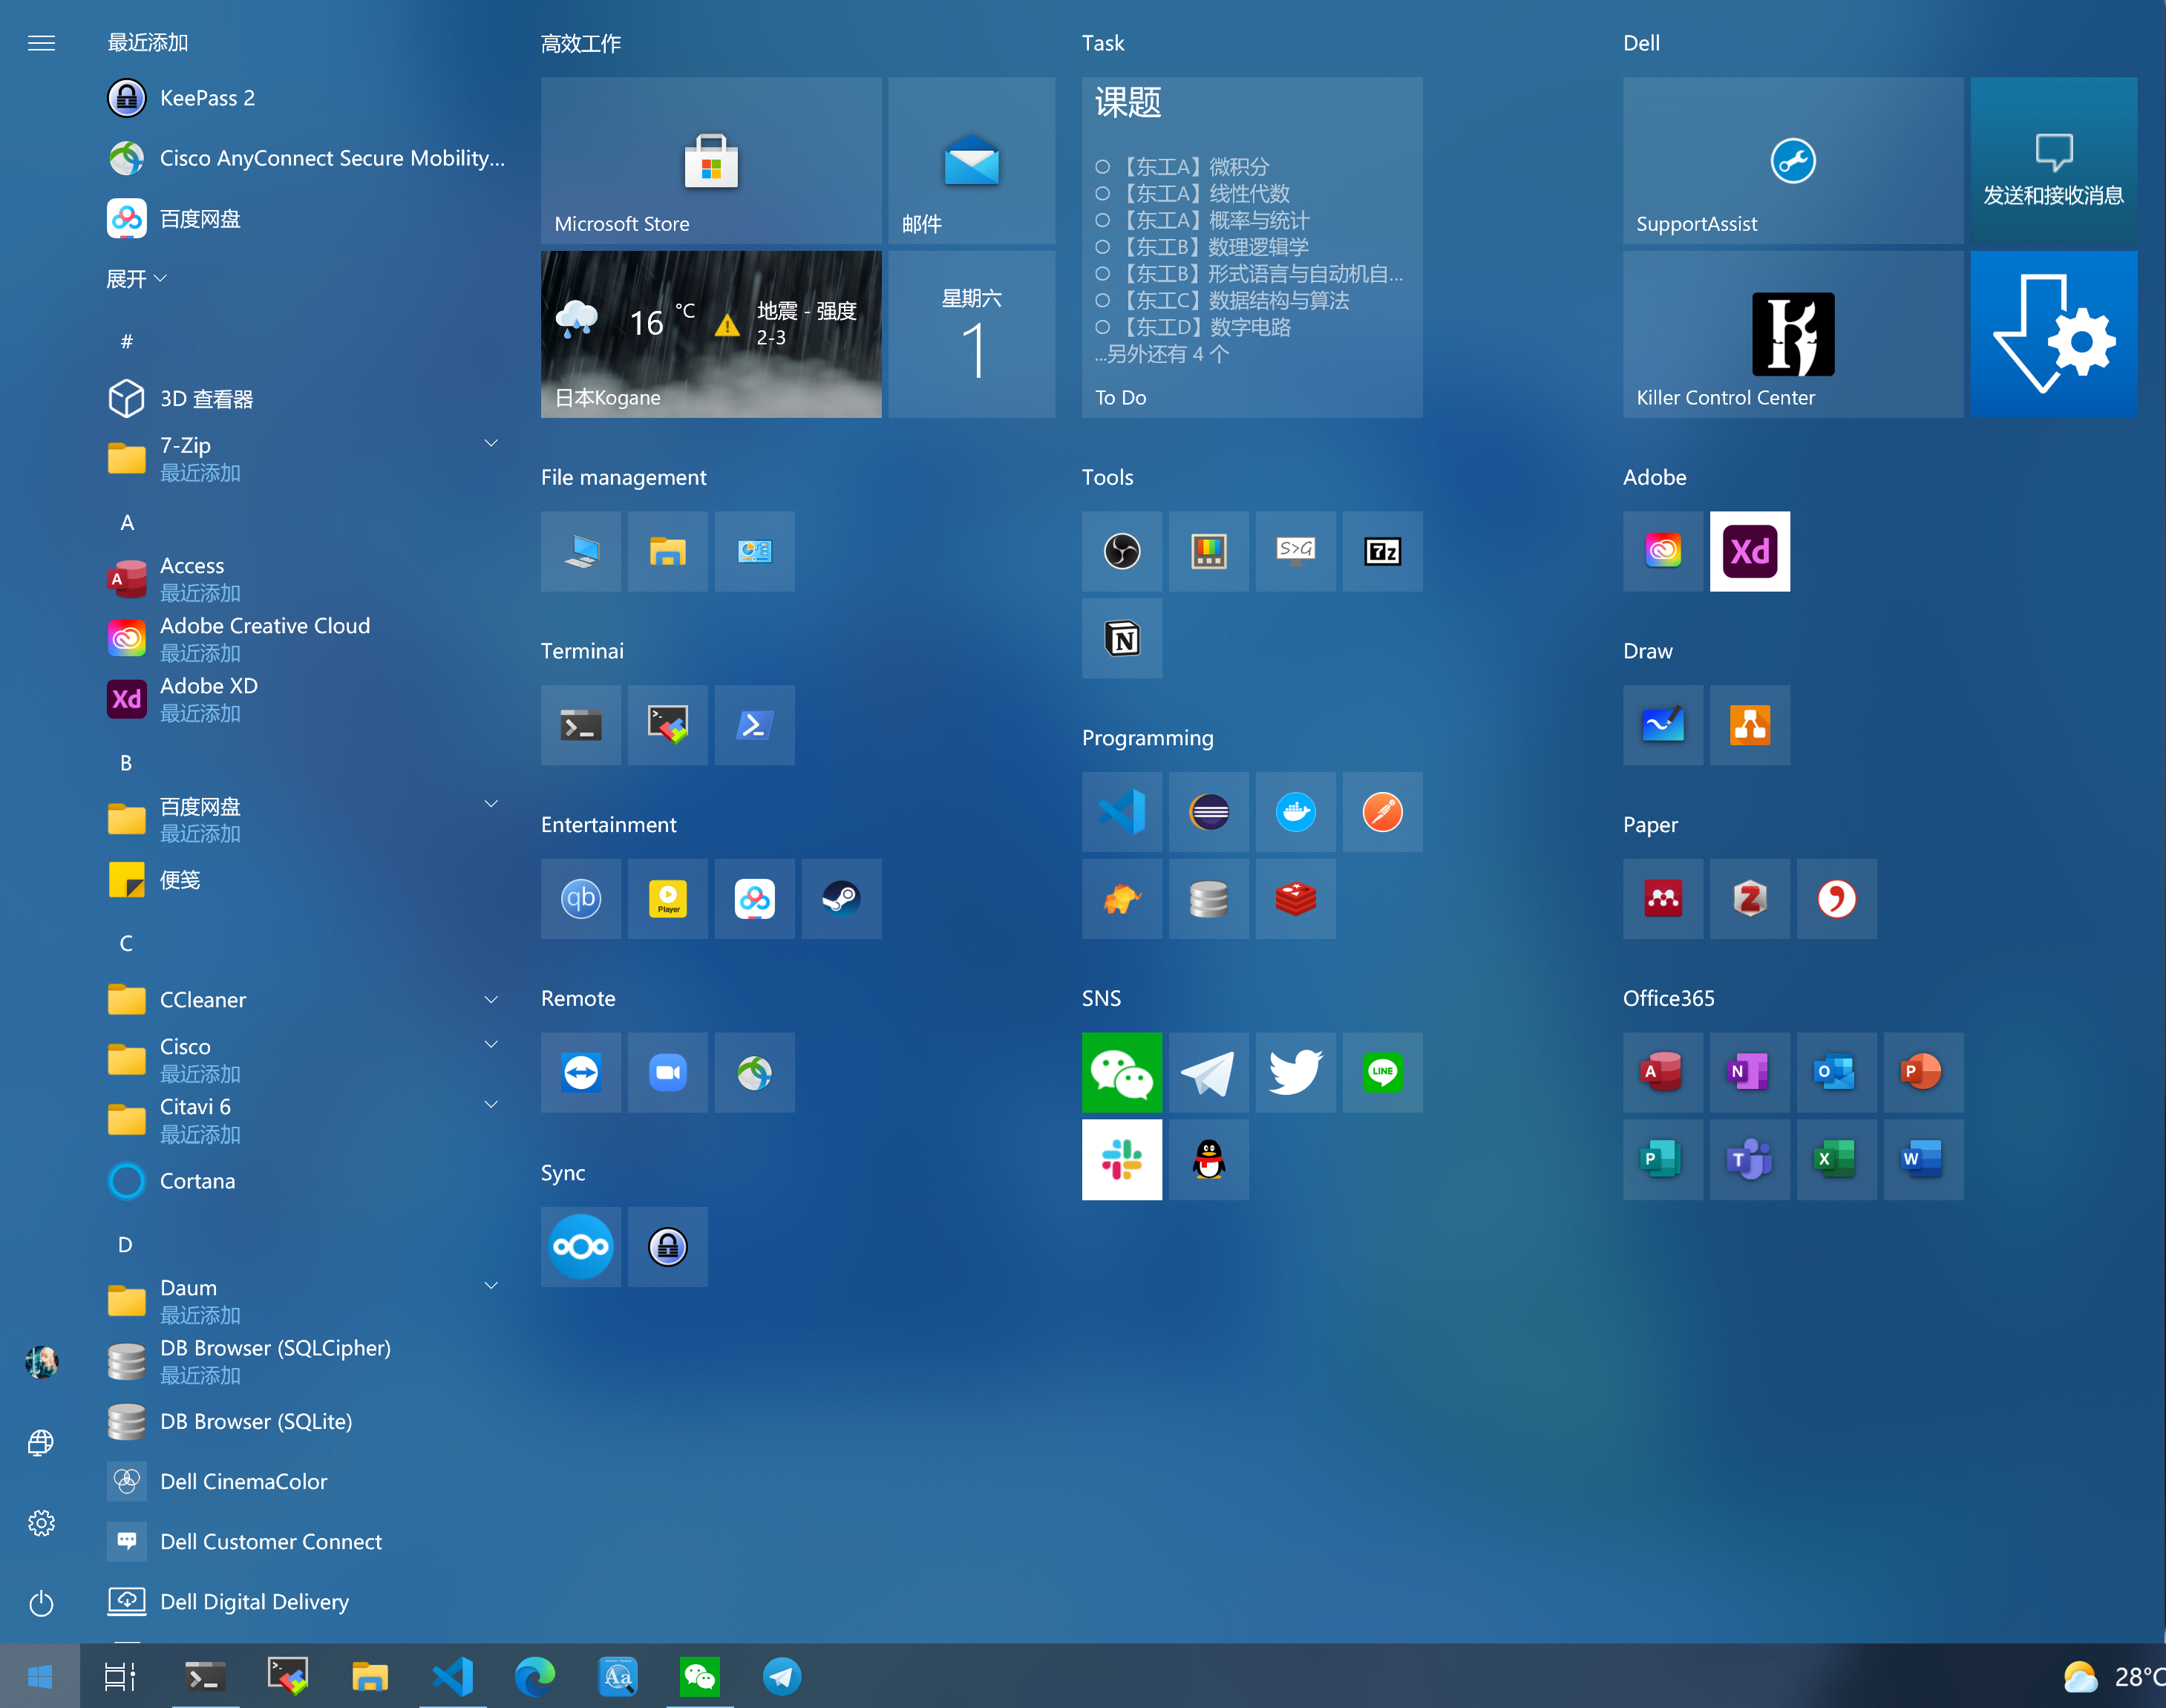The height and width of the screenshot is (1708, 2166).
Task: Launch the Zotero tile
Action: [1750, 899]
